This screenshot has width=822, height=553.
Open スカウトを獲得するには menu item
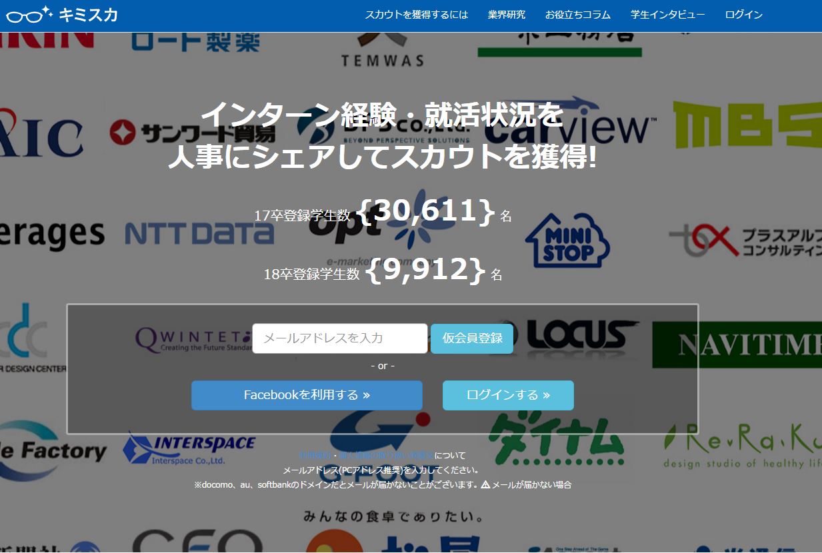(x=417, y=15)
